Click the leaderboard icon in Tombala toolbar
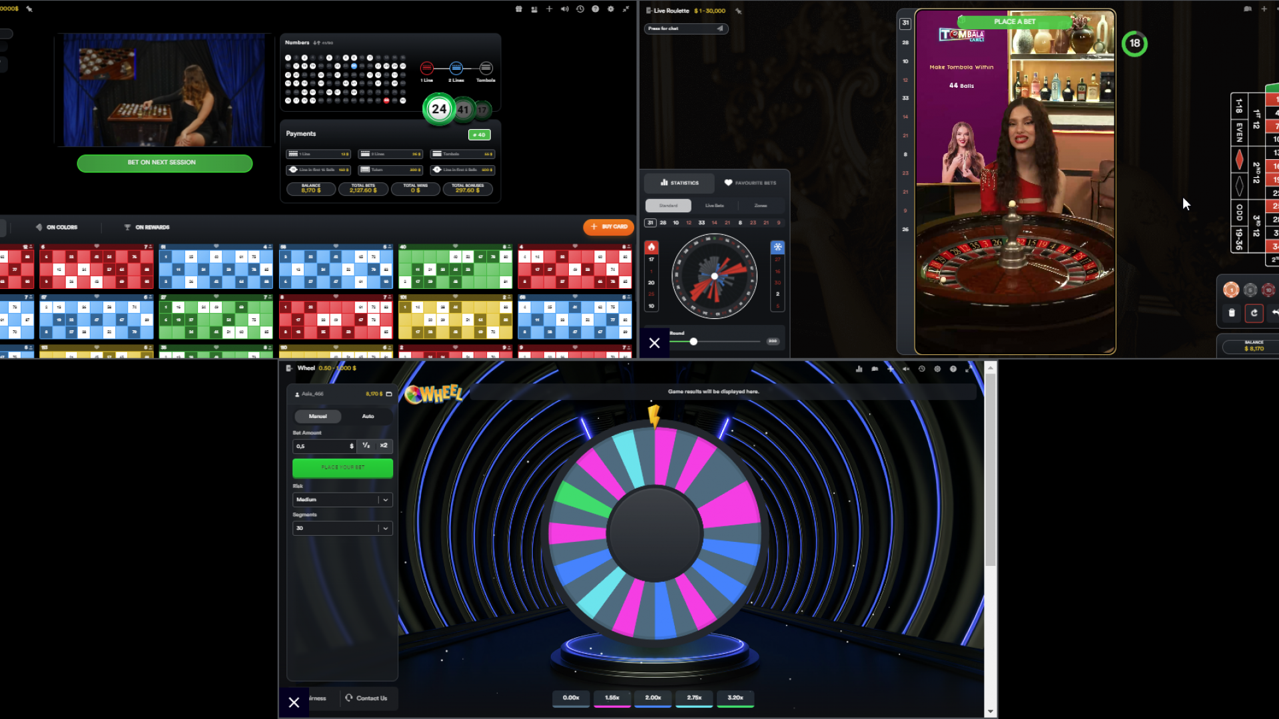1279x719 pixels. pos(534,9)
